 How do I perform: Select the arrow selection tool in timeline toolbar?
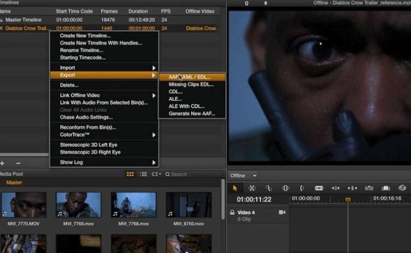point(235,188)
